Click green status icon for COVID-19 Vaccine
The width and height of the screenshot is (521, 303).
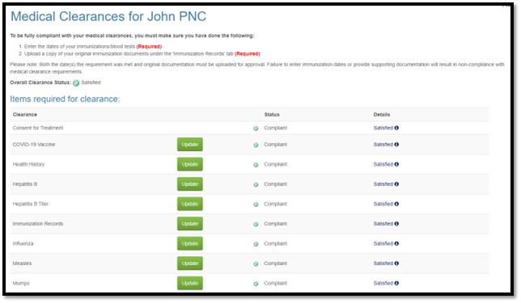tap(256, 145)
